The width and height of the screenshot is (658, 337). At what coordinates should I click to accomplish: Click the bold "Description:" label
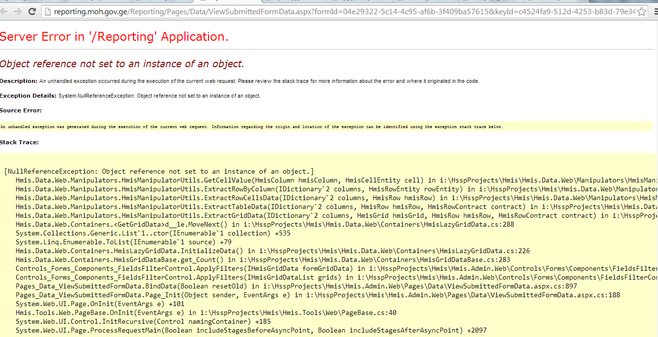tap(19, 81)
